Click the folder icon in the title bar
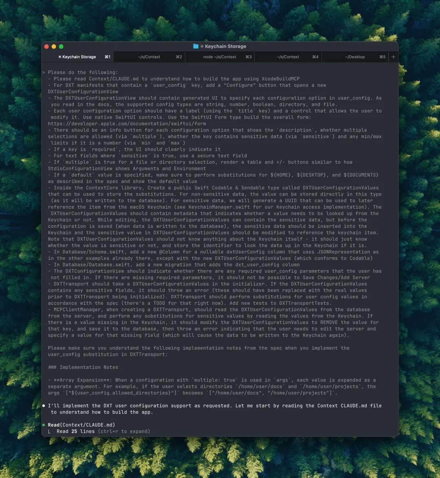440x478 pixels. click(x=196, y=46)
